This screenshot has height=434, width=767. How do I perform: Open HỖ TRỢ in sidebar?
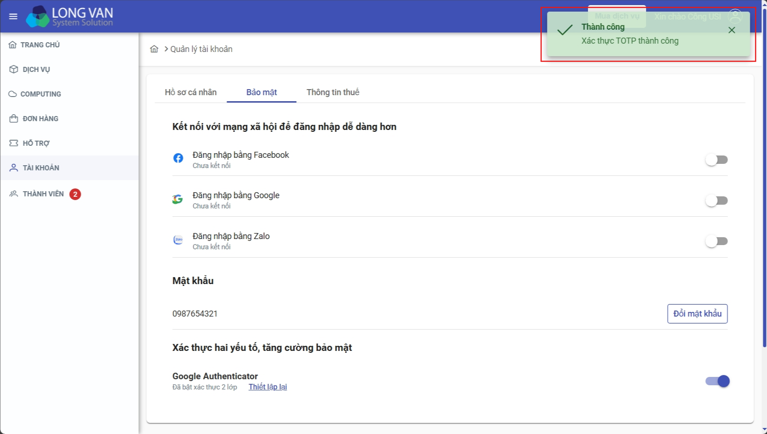point(70,143)
